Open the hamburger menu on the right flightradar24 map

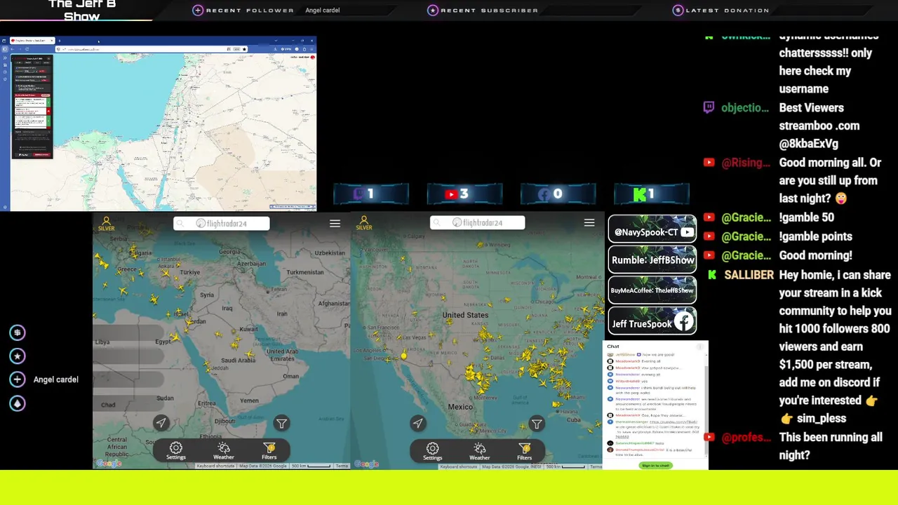589,222
